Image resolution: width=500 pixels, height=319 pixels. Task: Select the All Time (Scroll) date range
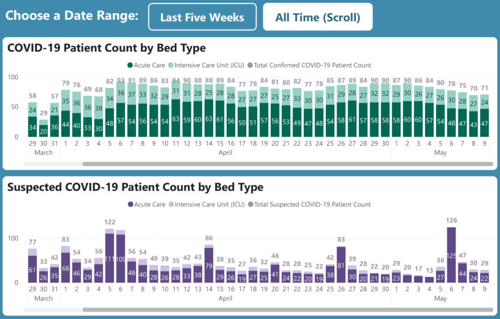pos(317,17)
